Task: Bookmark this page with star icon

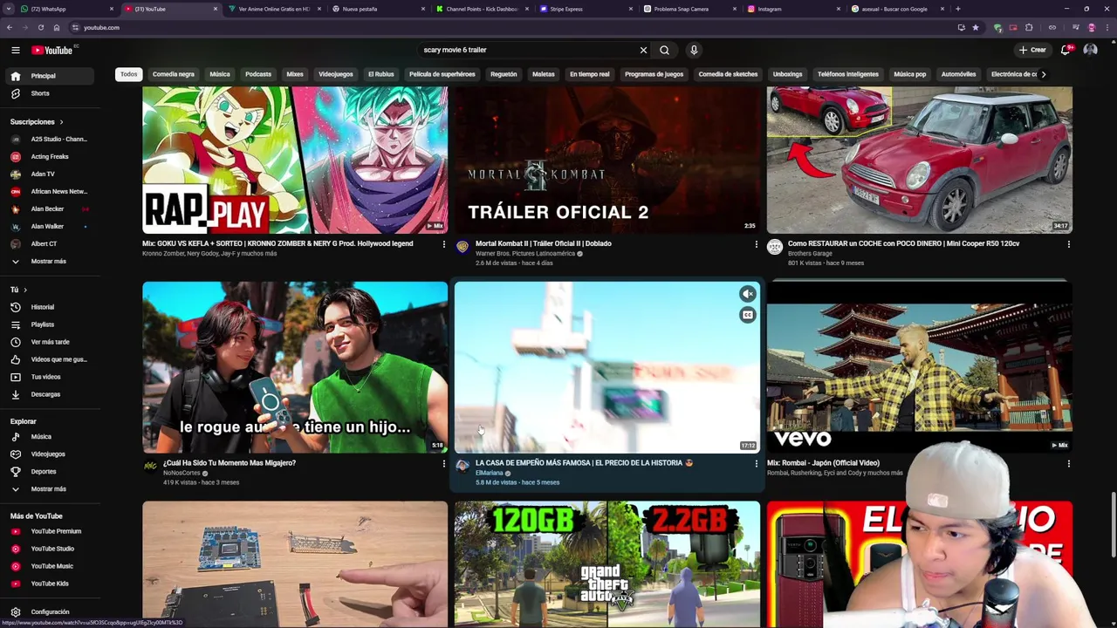Action: [975, 28]
